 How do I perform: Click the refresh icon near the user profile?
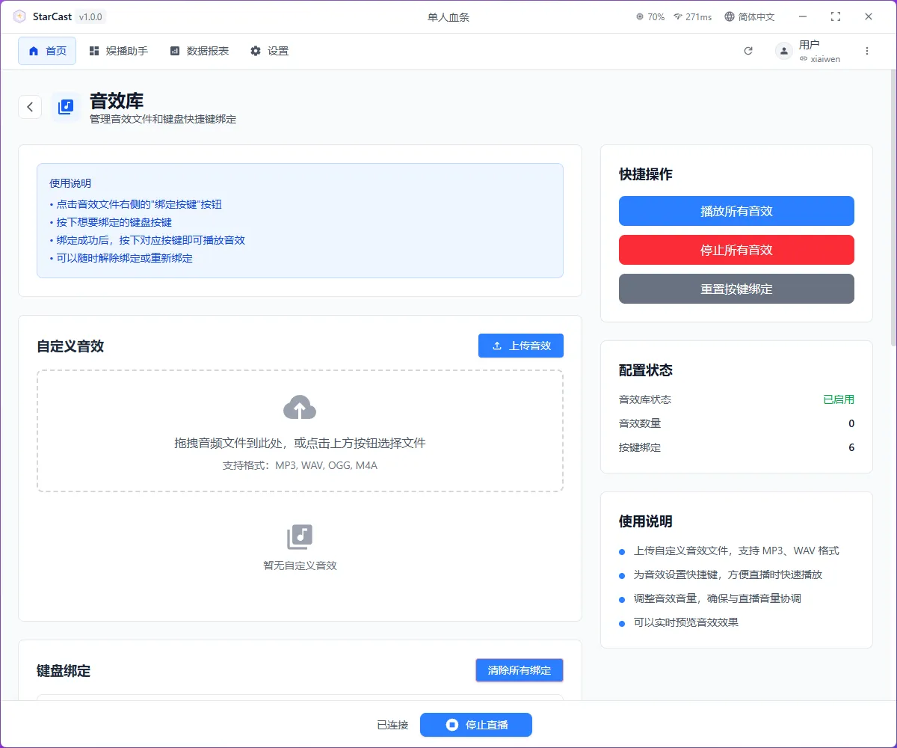point(748,51)
